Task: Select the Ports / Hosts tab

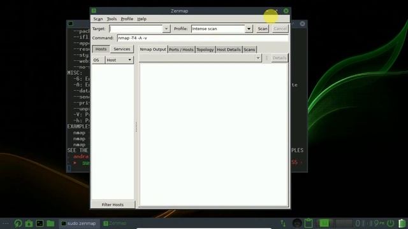Action: (x=181, y=50)
